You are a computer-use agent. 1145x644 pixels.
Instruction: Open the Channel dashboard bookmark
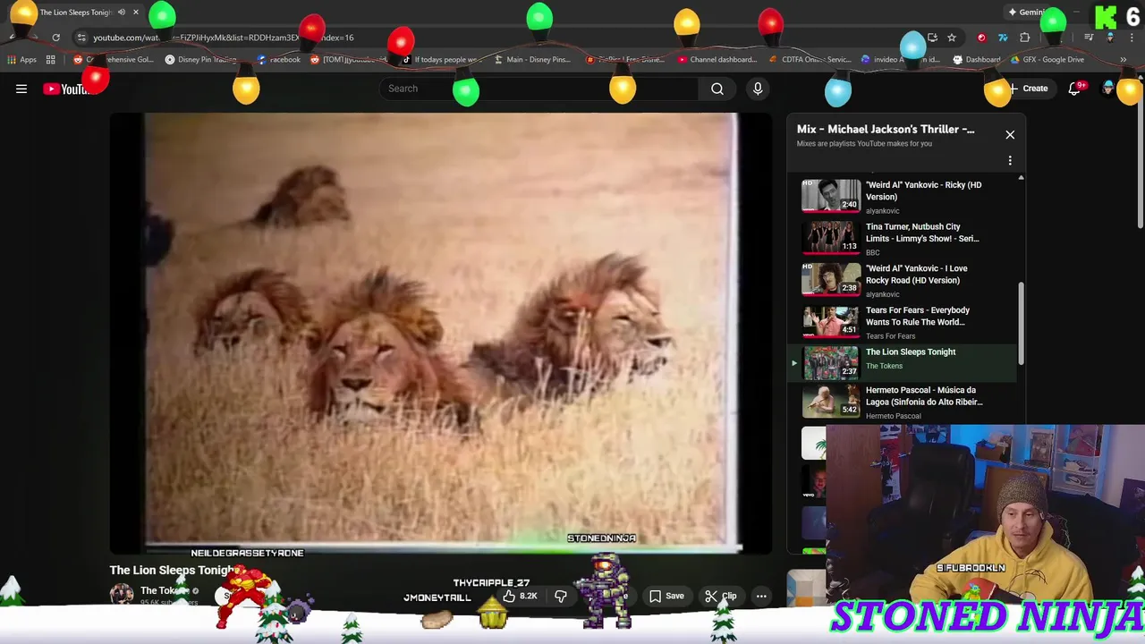pyautogui.click(x=717, y=60)
